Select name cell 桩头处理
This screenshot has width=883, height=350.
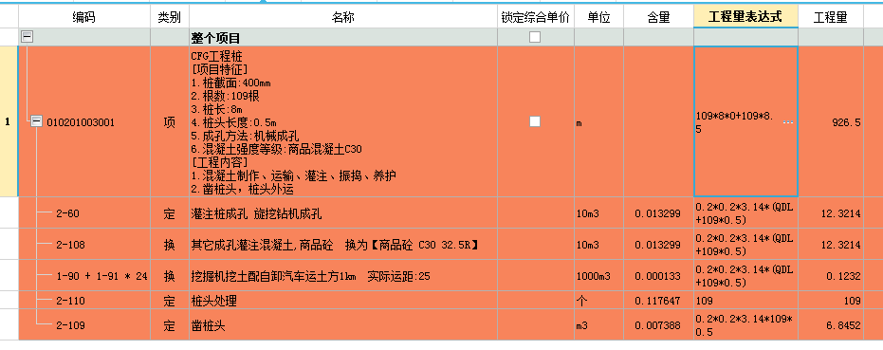coord(343,301)
